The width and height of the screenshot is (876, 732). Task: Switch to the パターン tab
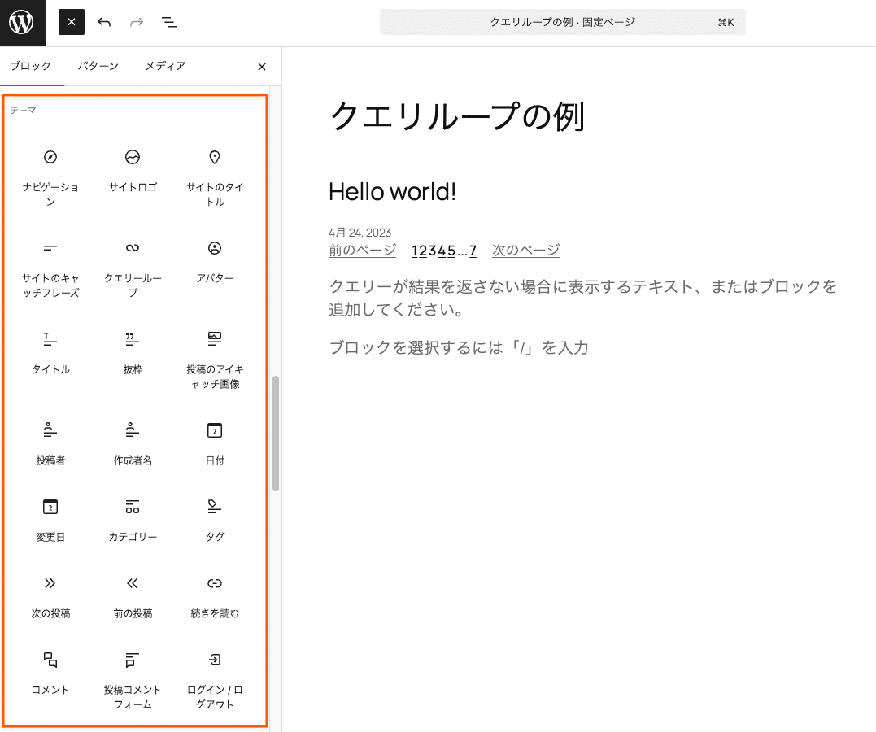98,67
